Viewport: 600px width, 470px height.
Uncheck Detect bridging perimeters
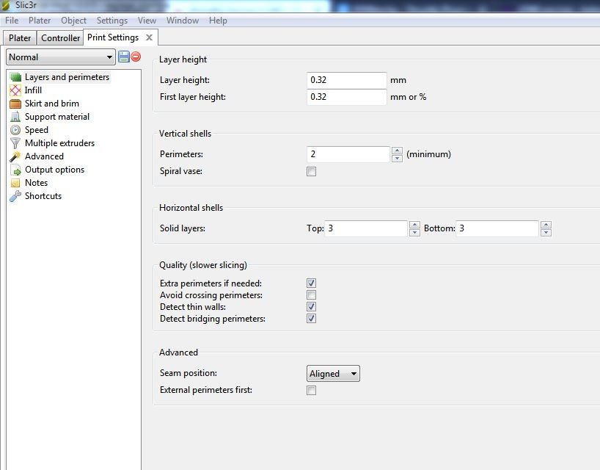(x=312, y=319)
